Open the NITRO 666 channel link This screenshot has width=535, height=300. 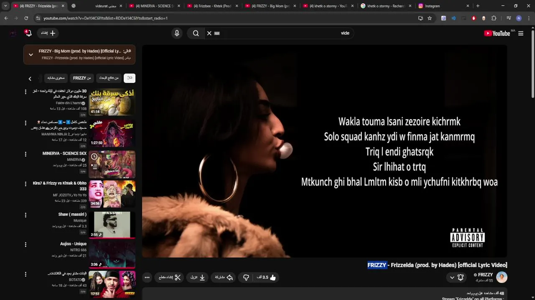[78, 250]
